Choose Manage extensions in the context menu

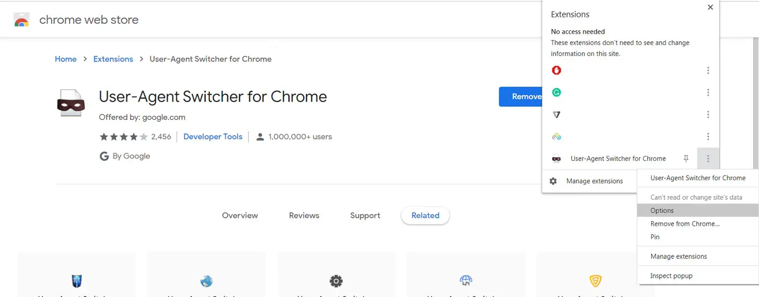click(x=698, y=256)
